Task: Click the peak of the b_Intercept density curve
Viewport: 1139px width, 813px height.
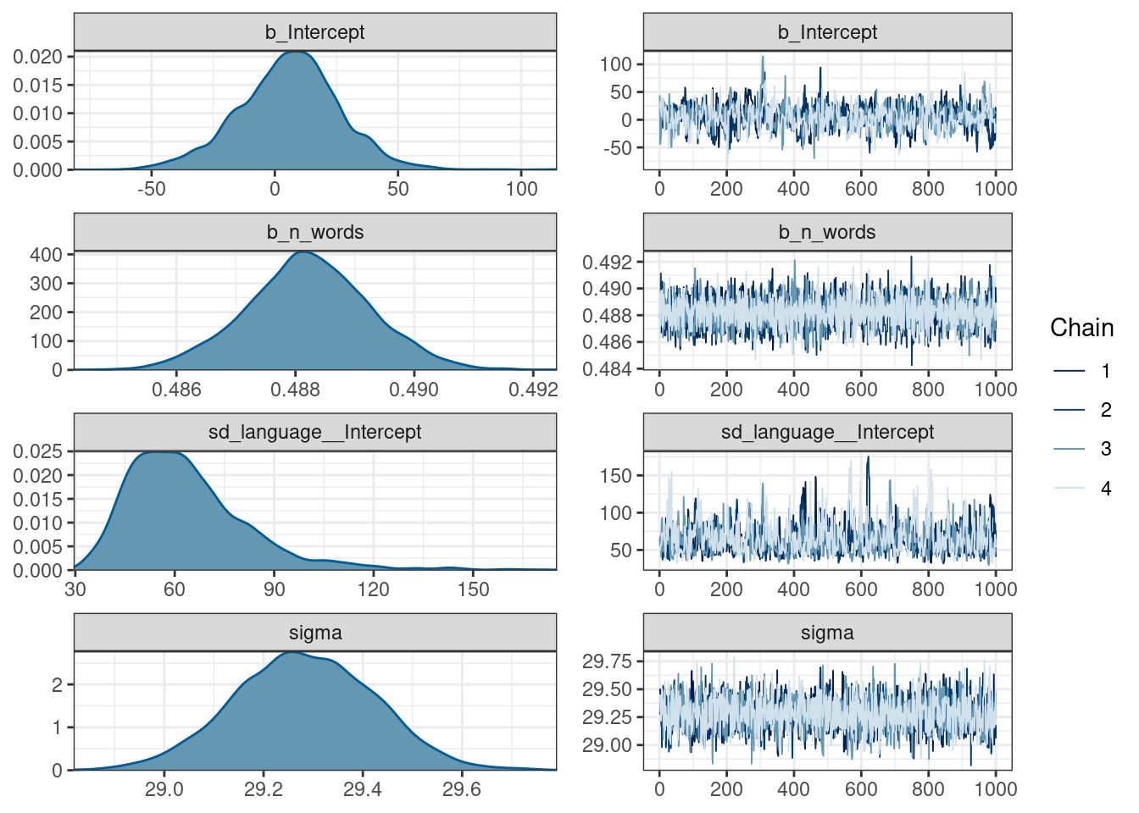Action: 294,53
